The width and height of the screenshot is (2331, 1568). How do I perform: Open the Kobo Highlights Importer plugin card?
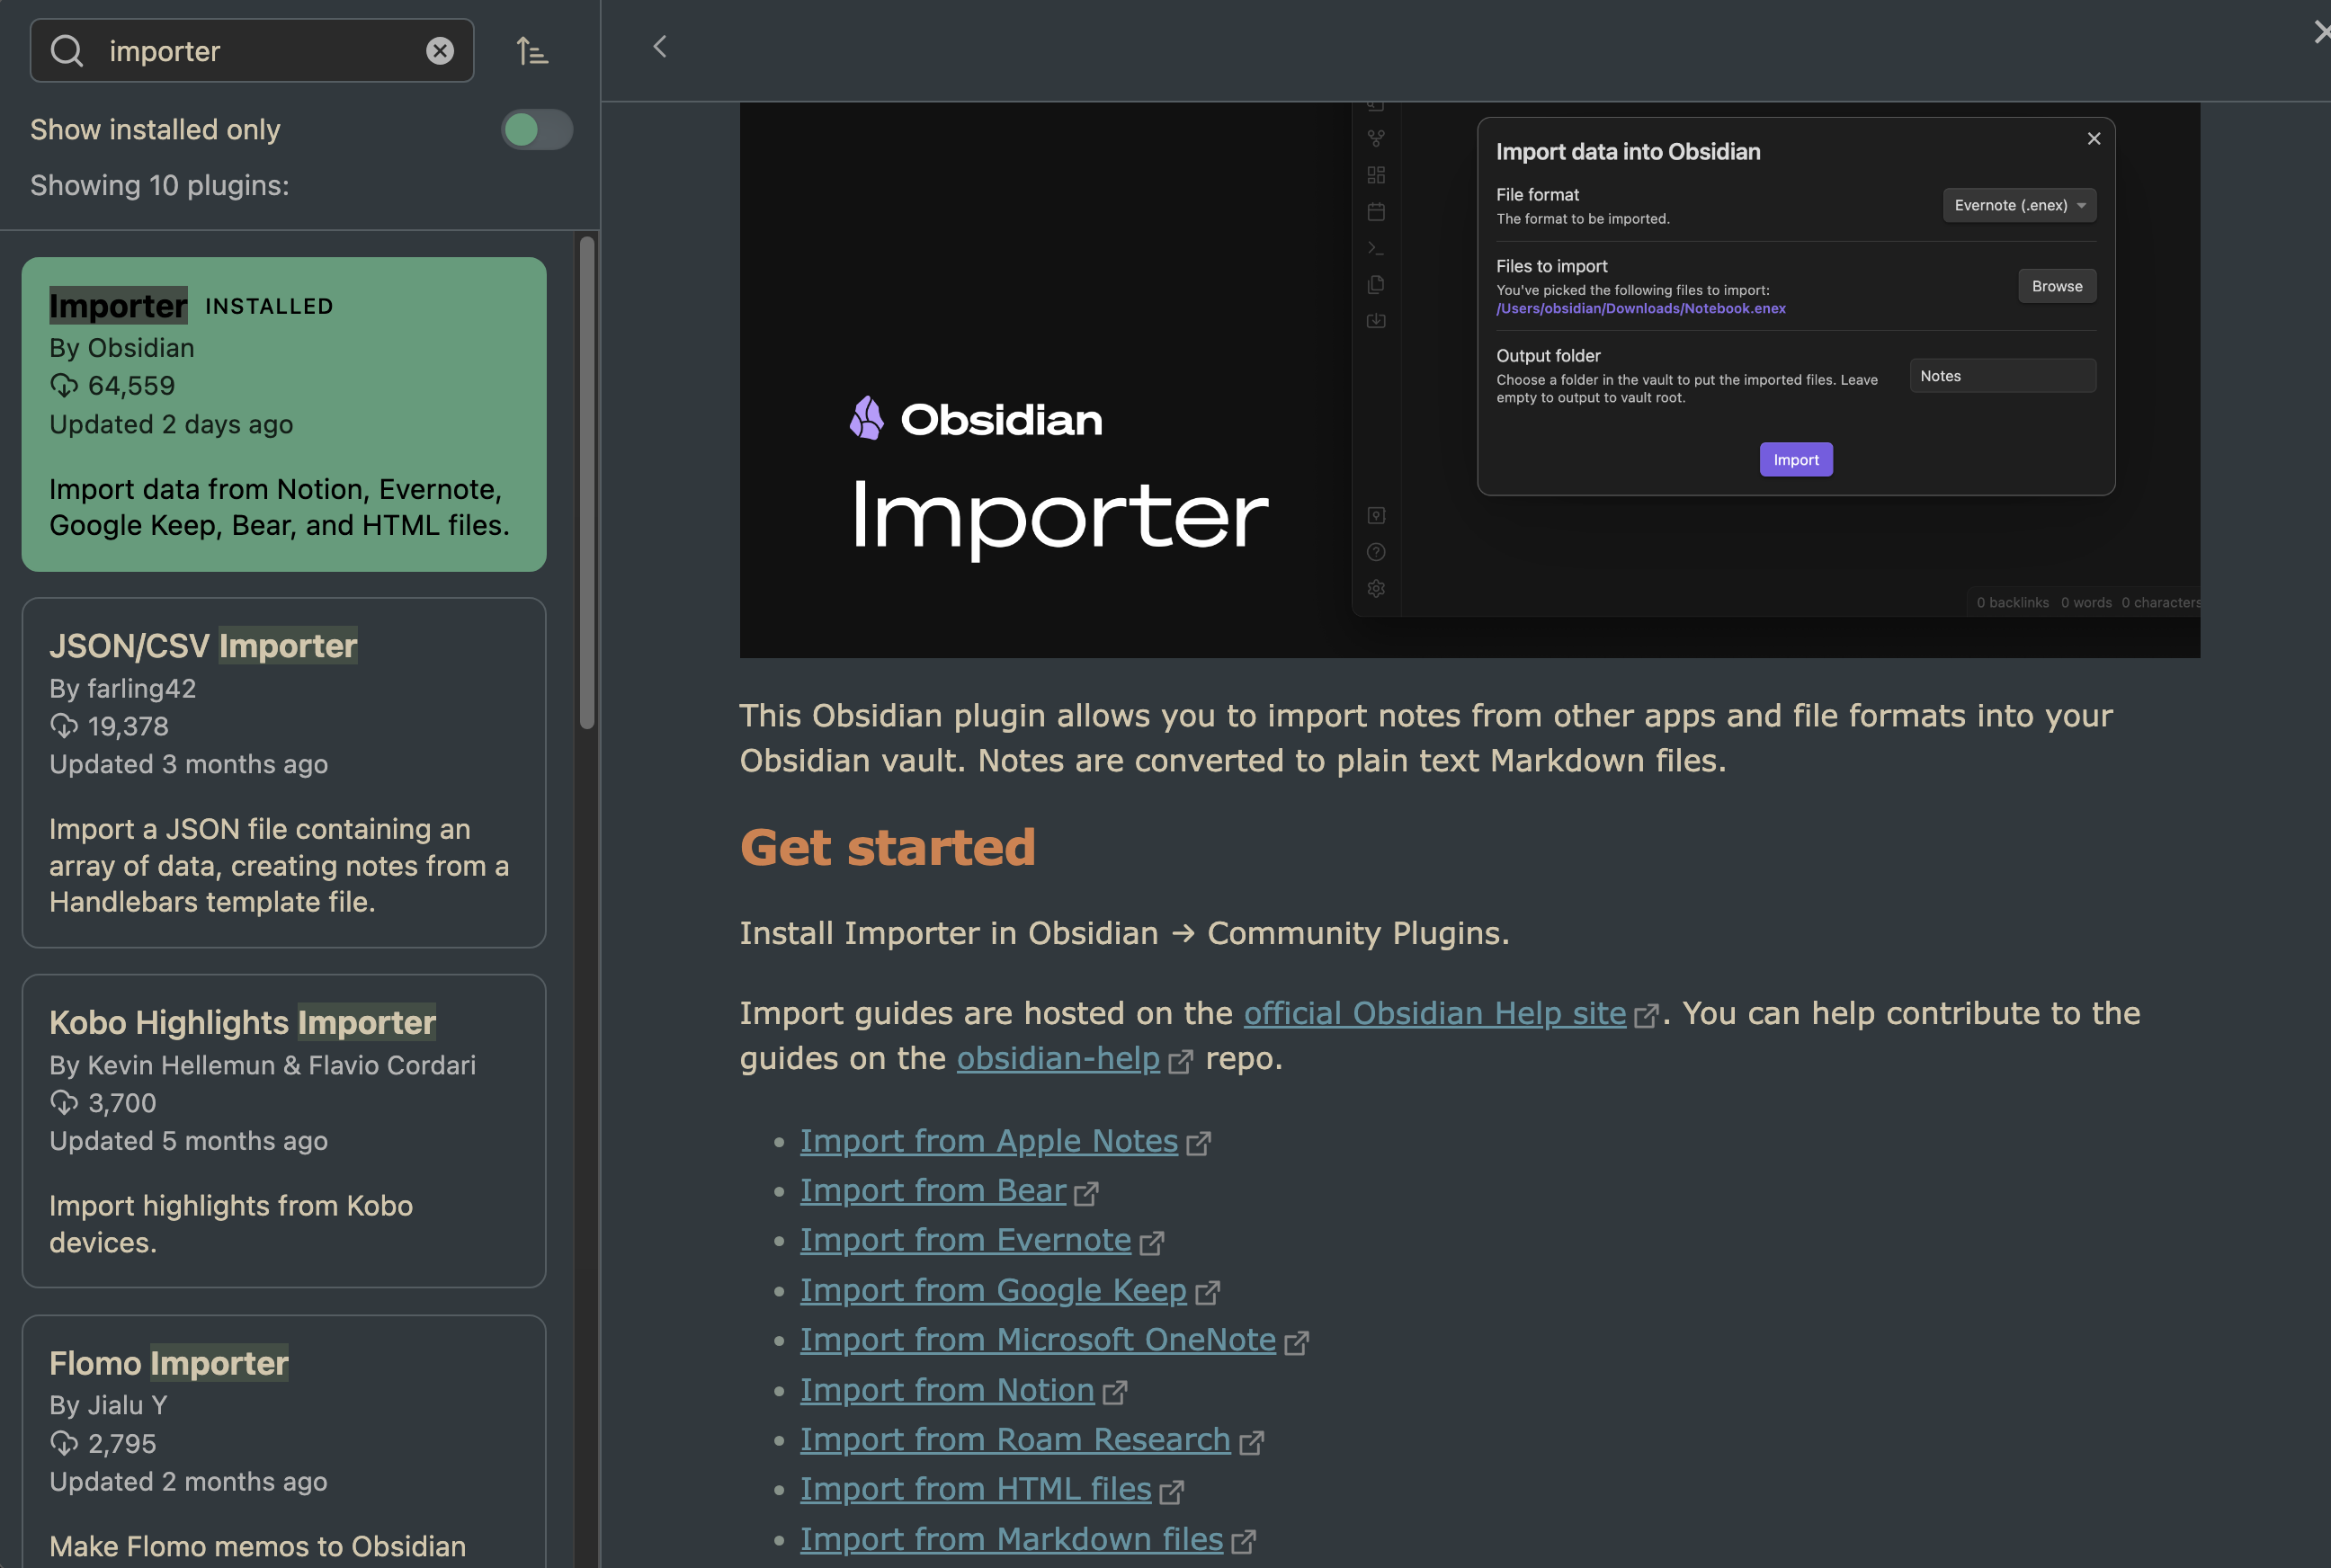point(284,1131)
